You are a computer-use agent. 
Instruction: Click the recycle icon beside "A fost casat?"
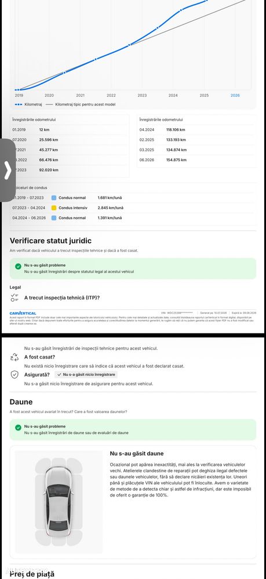[x=14, y=357]
